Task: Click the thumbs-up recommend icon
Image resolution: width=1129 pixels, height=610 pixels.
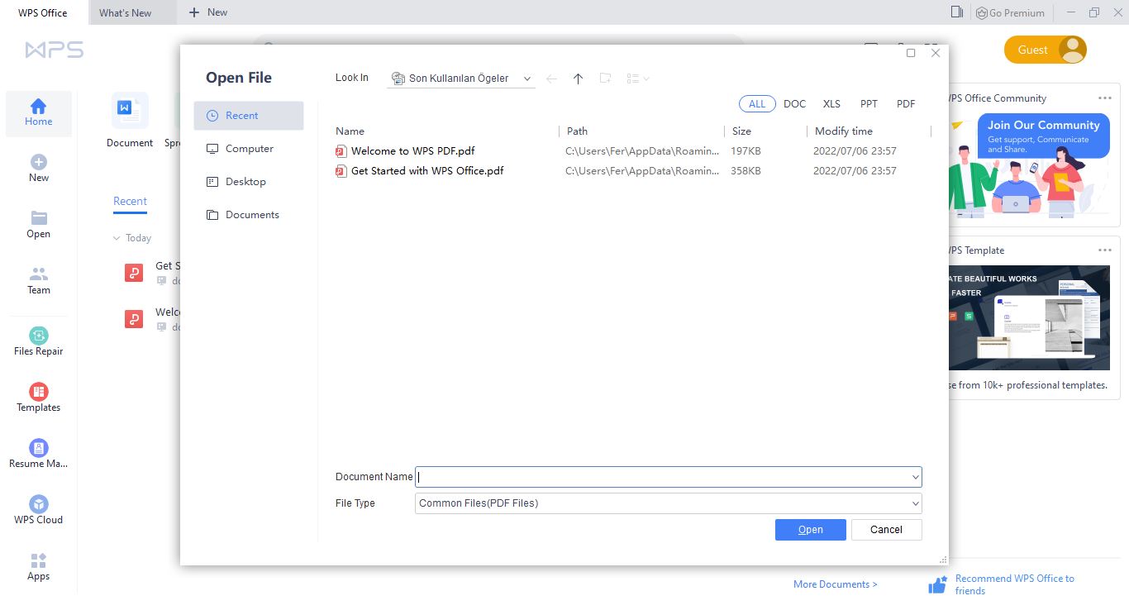Action: point(937,585)
